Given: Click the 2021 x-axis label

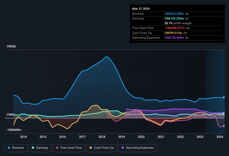Looking at the screenshot, I should coord(161,137).
